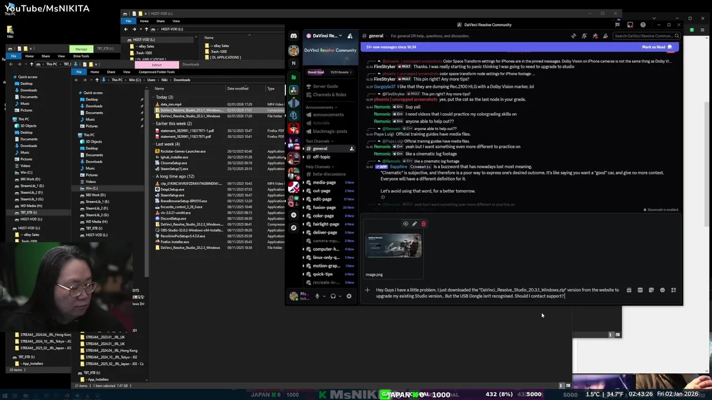Image resolution: width=712 pixels, height=400 pixels.
Task: Click Add a Server plus icon
Action: [x=294, y=215]
